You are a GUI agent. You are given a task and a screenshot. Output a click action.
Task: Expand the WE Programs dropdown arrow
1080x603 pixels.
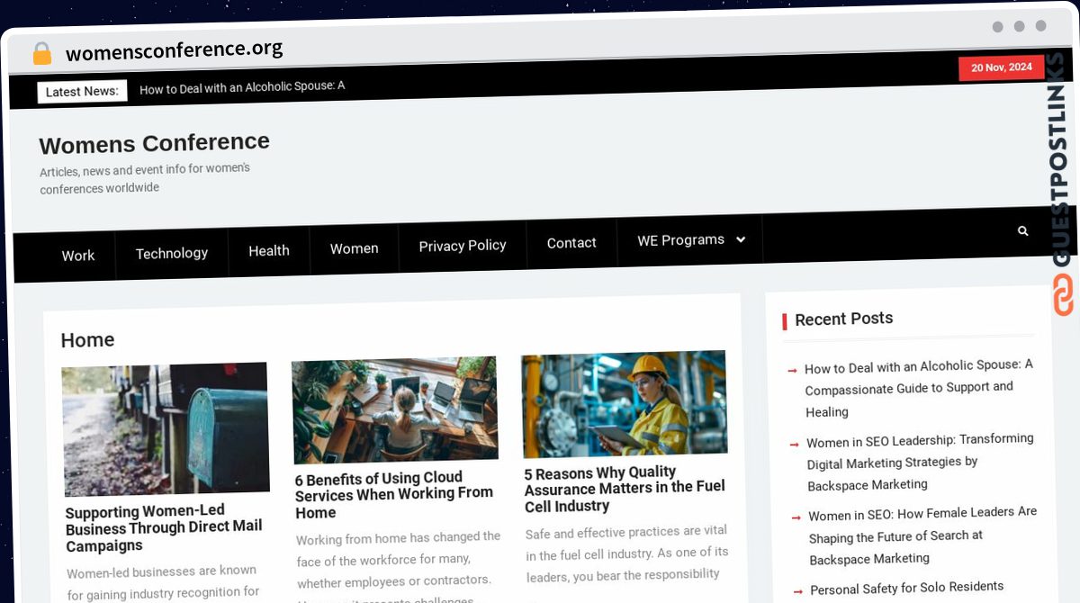[741, 239]
